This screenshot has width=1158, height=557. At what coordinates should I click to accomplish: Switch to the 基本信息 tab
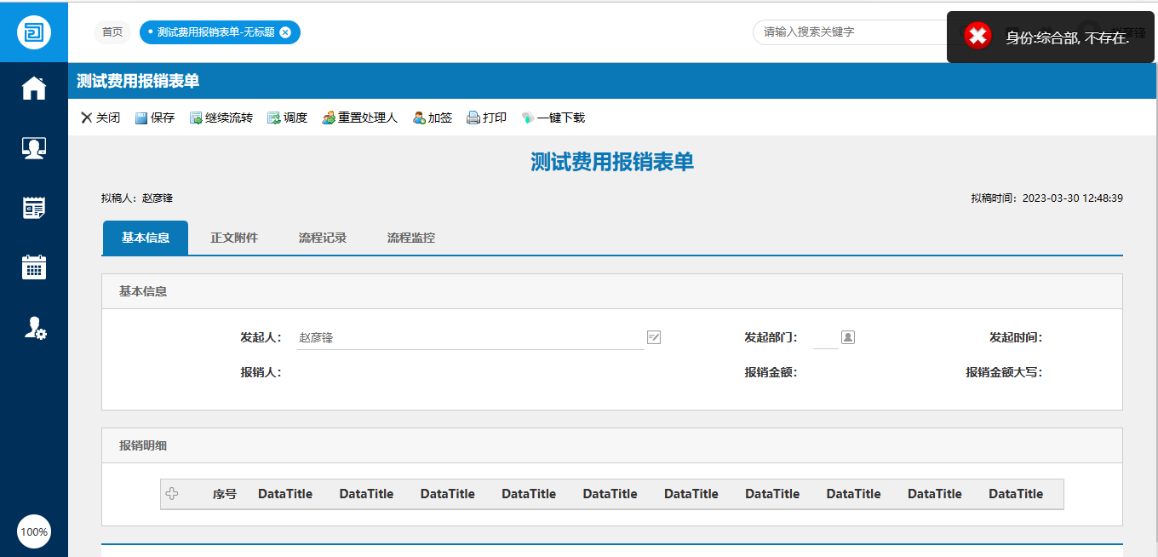[146, 238]
